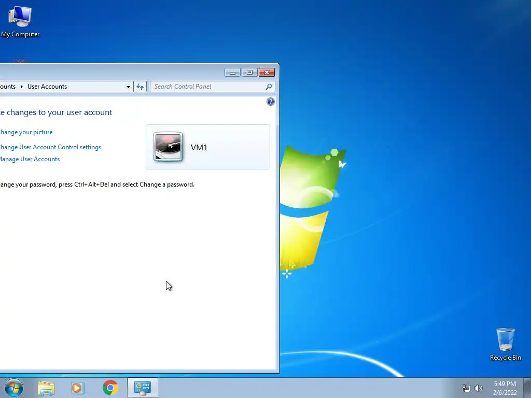Maximize the User Accounts window
Viewport: 531px width, 398px height.
click(249, 72)
